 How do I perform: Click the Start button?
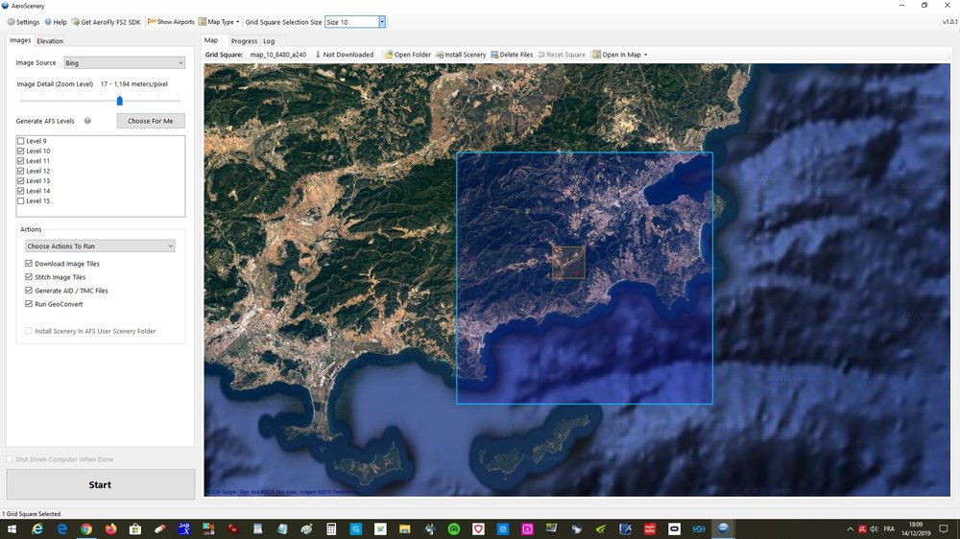coord(101,484)
